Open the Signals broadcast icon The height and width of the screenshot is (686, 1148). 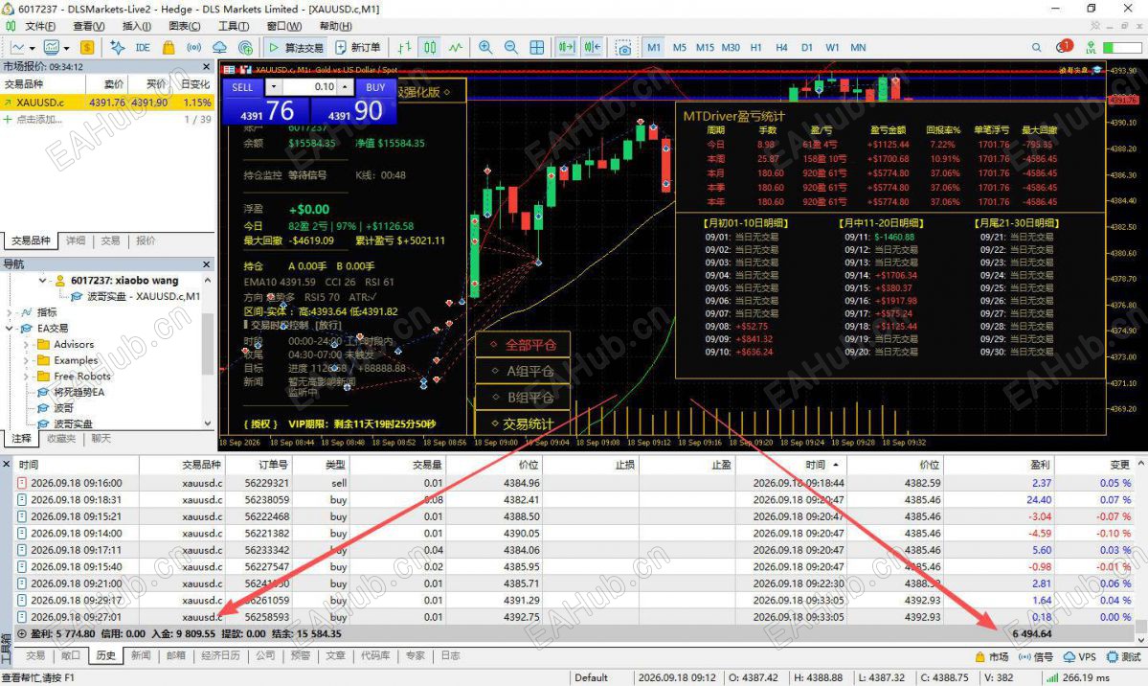click(194, 48)
